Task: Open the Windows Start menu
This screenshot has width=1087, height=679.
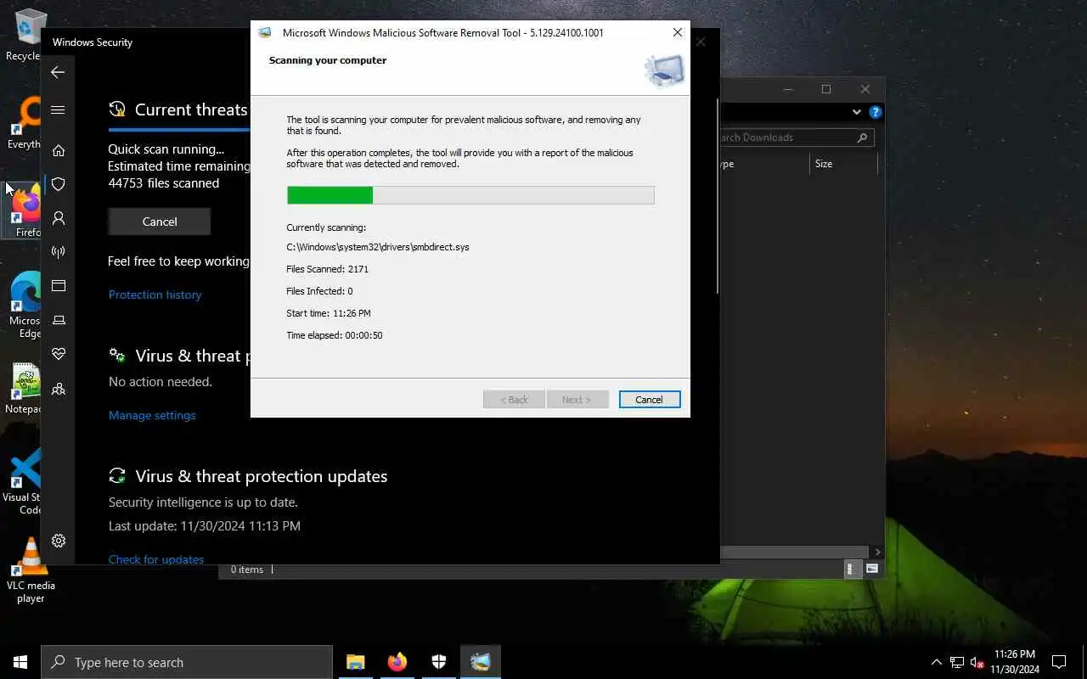Action: [20, 662]
